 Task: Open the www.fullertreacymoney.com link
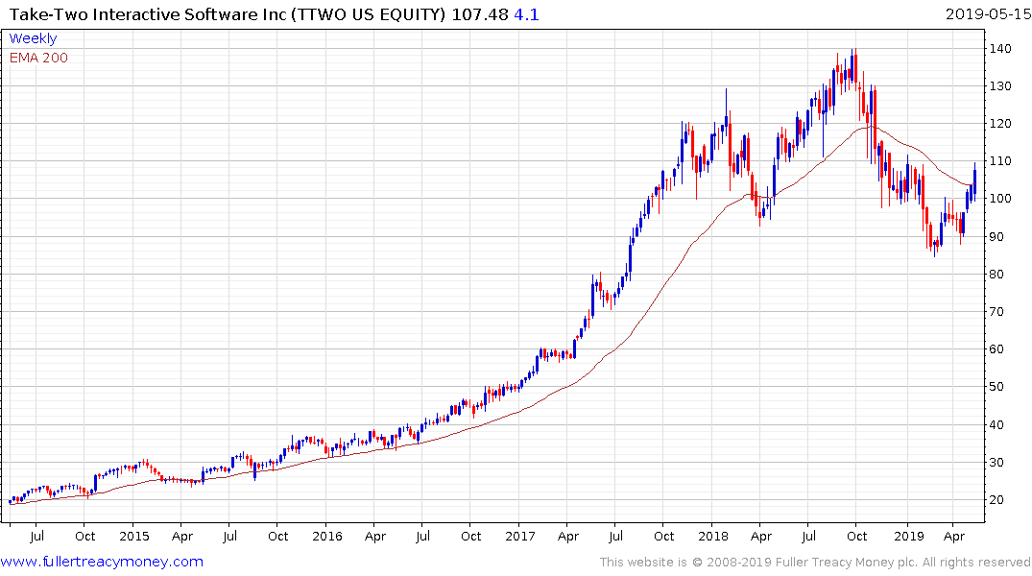pos(102,562)
